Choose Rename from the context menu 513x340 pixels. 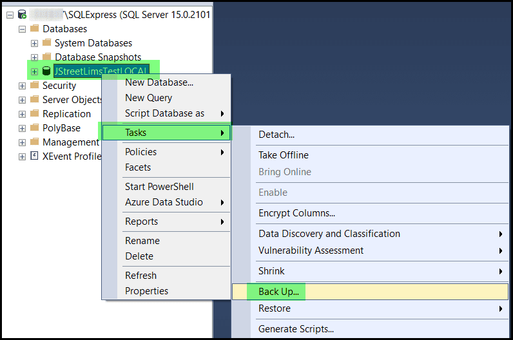166,241
